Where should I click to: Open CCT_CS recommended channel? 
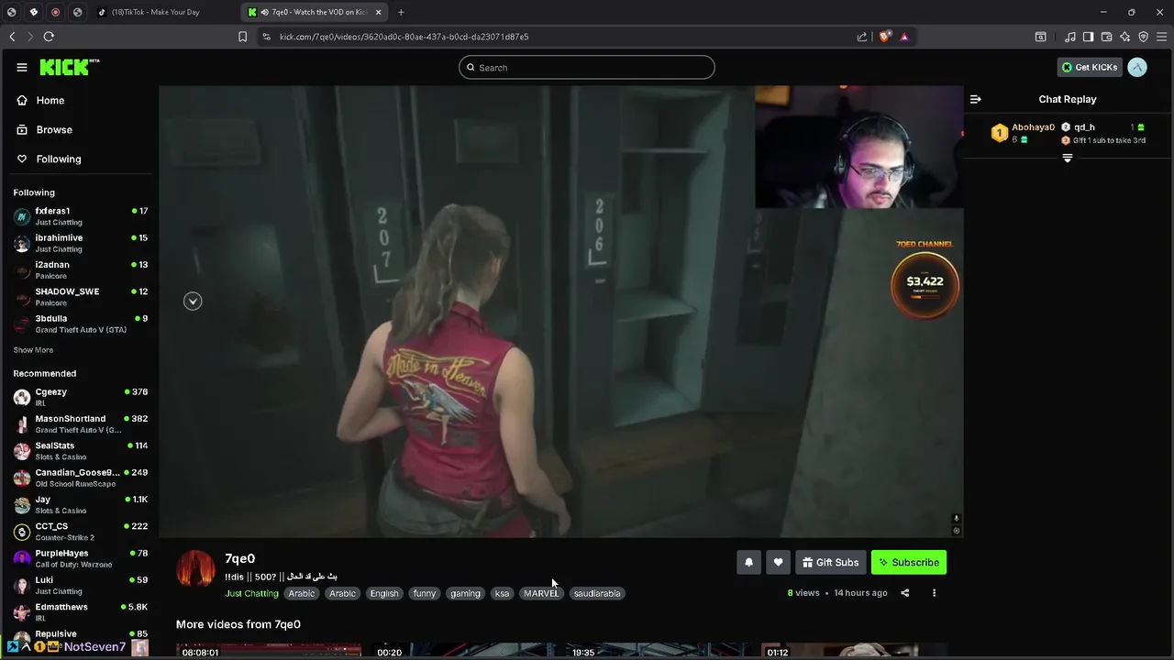tap(80, 532)
